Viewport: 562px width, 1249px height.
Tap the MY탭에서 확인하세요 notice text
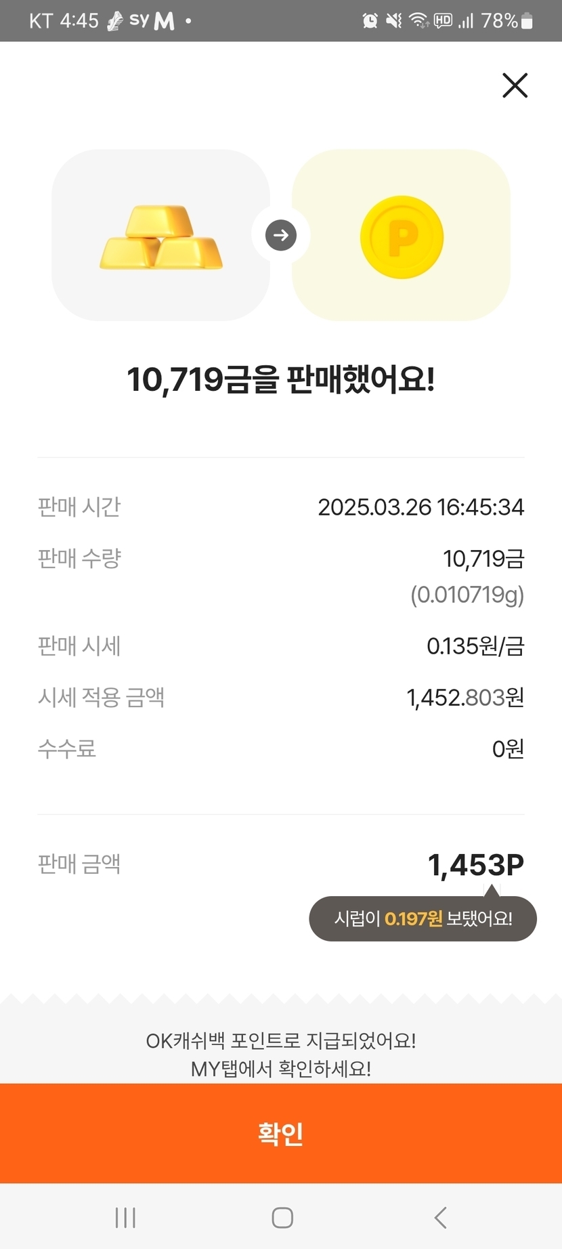[280, 1068]
